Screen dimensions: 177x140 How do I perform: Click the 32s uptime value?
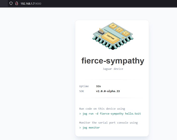point(99,86)
